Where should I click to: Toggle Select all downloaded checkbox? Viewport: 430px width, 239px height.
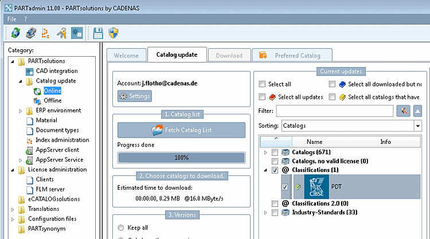click(332, 84)
